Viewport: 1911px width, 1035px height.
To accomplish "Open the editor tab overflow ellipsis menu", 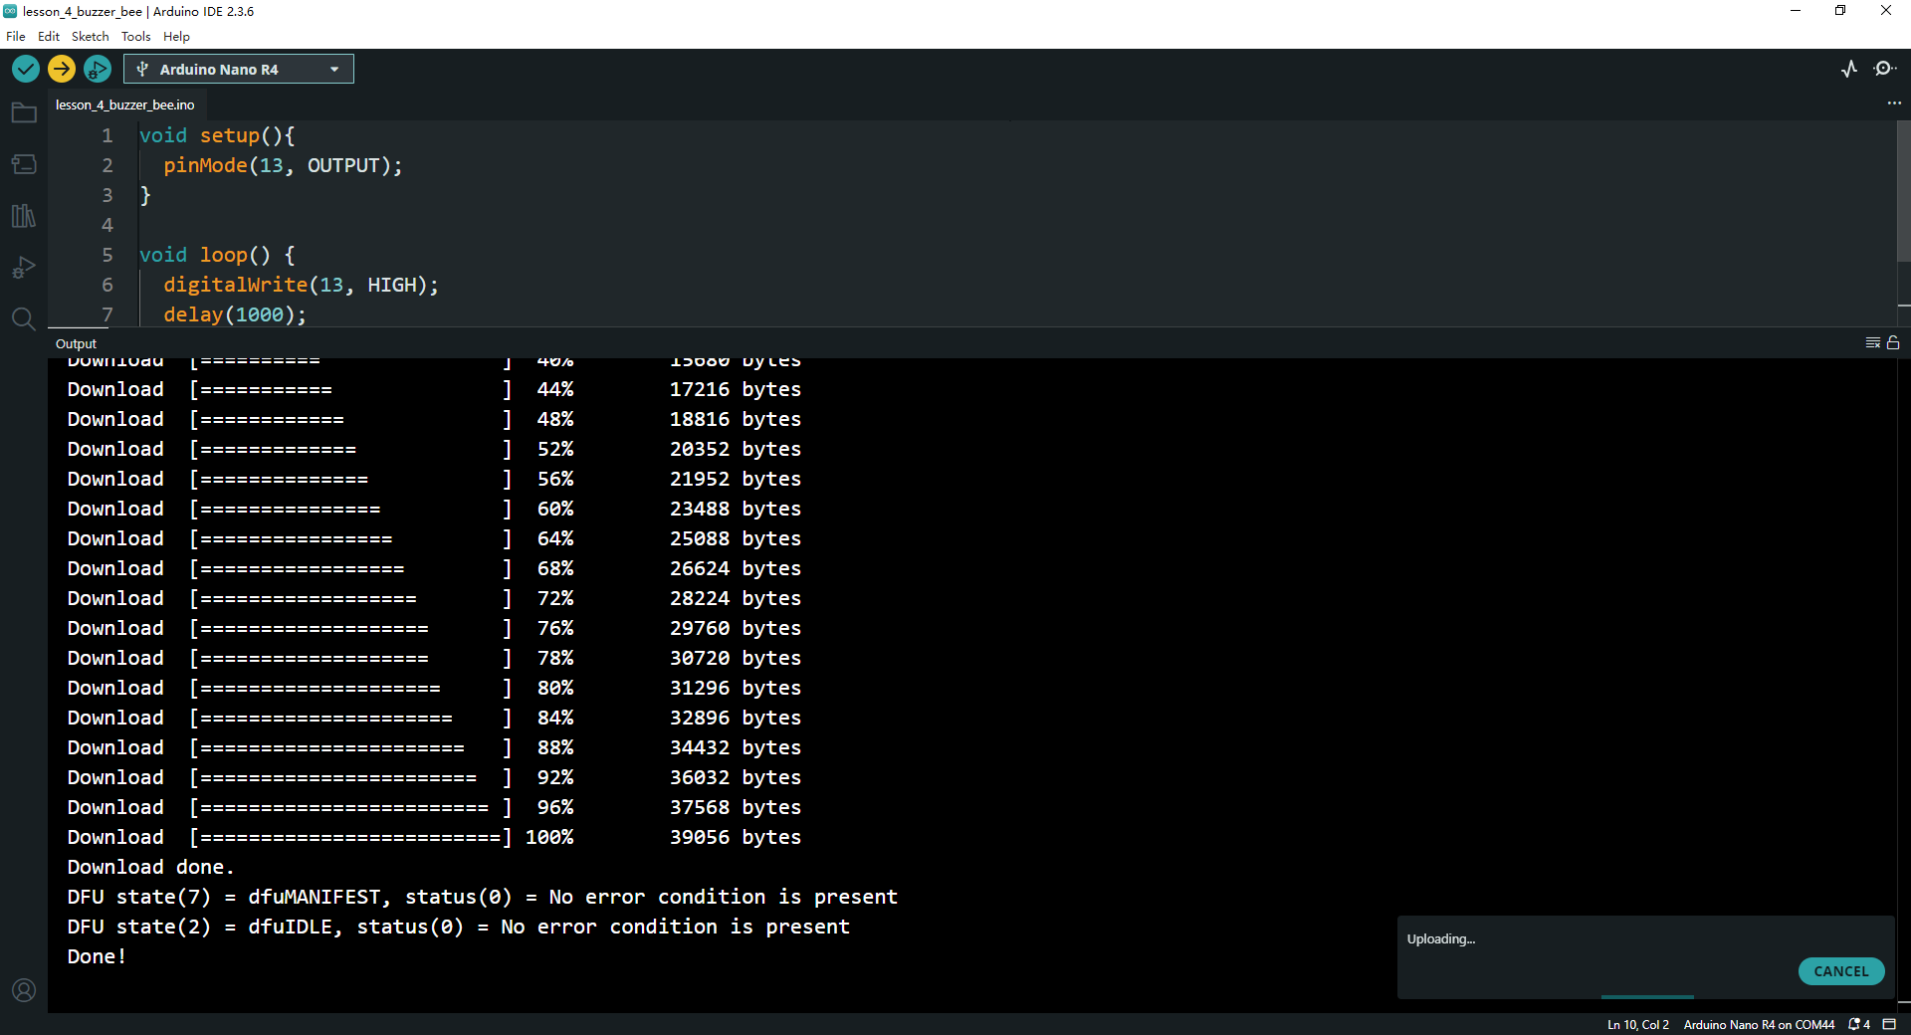I will (1893, 103).
